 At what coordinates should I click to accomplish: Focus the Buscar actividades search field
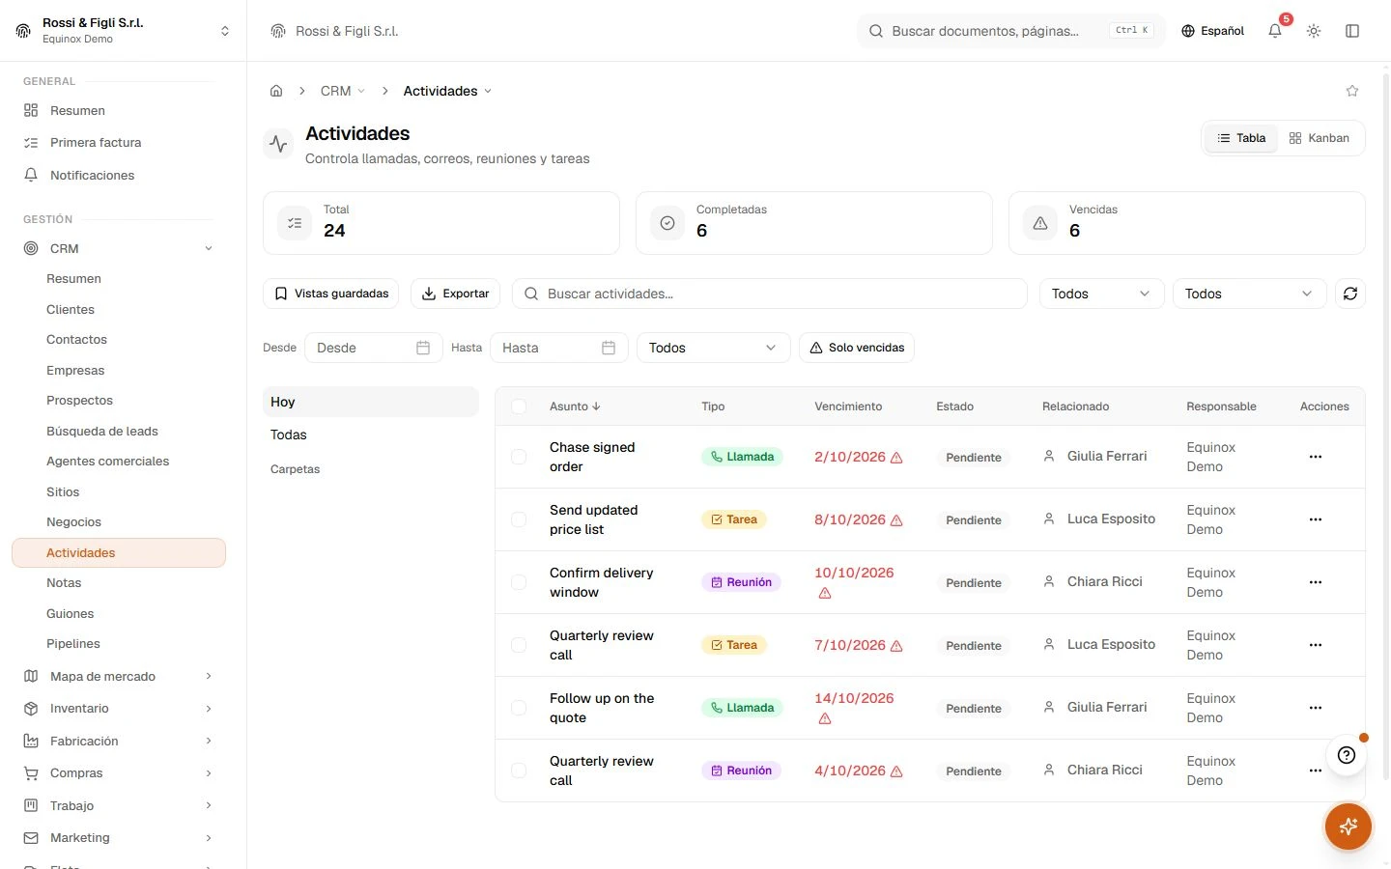[769, 294]
